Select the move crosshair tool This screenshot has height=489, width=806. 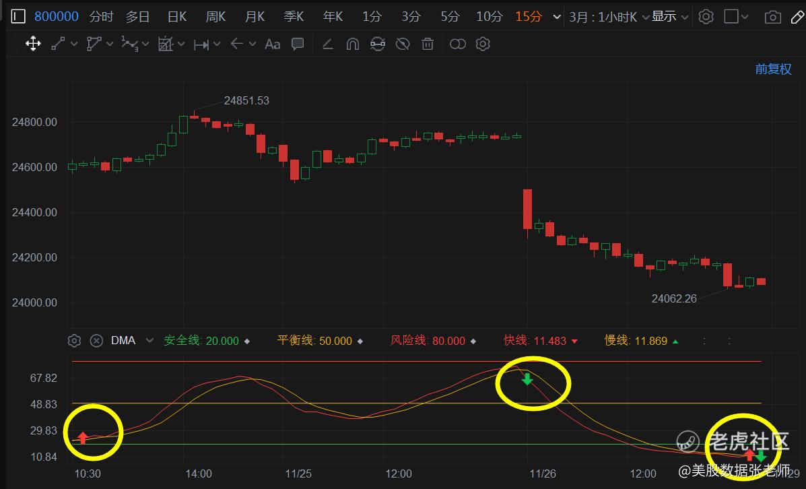pos(33,44)
